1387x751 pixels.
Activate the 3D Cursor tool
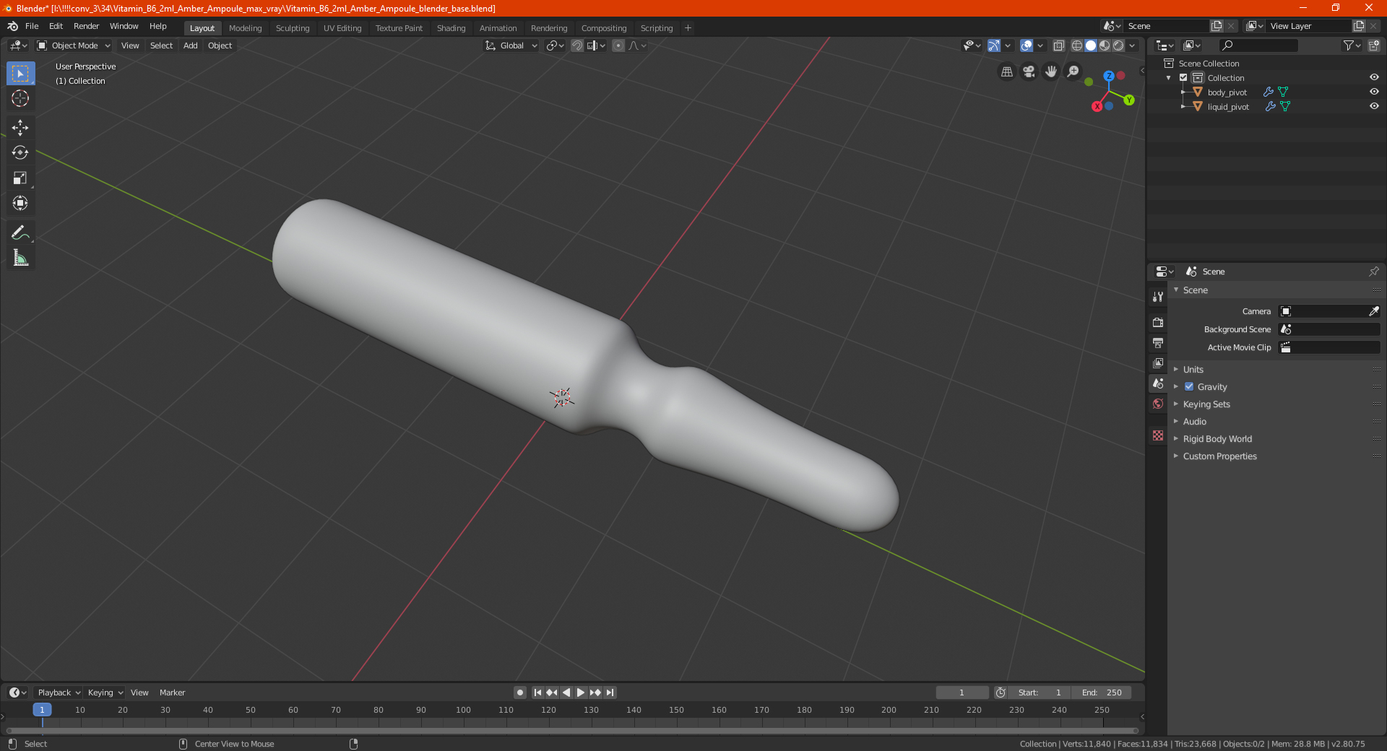coord(20,98)
